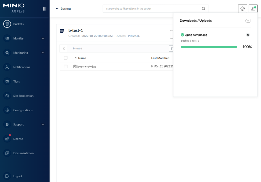
Task: Clear all downloads list icon
Action: click(247, 21)
